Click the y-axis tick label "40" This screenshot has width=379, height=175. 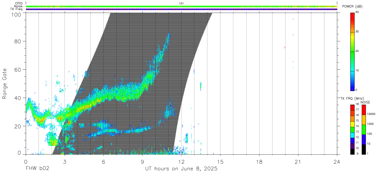pyautogui.click(x=18, y=98)
